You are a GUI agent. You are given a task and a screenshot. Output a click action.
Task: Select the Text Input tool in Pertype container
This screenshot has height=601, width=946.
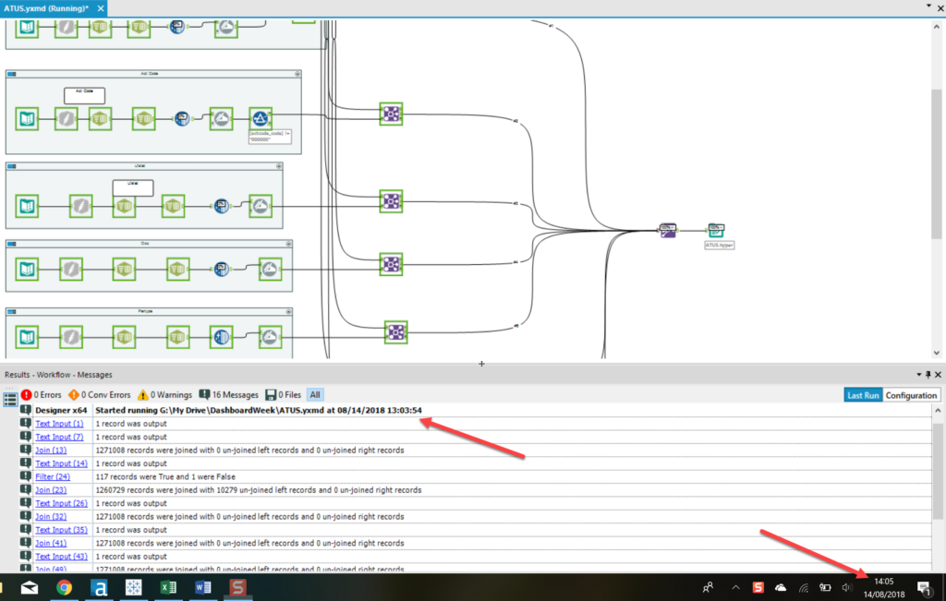(27, 338)
